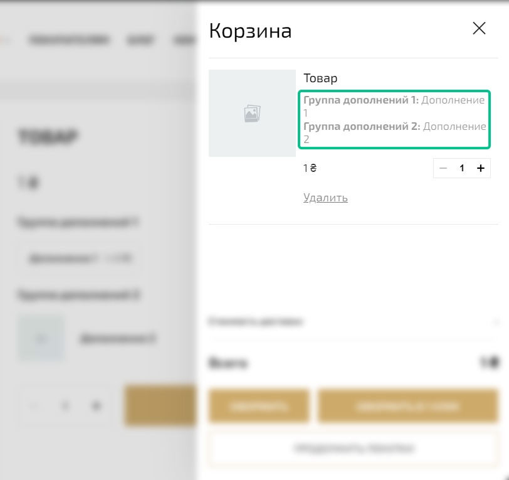This screenshot has width=509, height=480.
Task: Open the first blurred navigation menu item in the header
Action: click(68, 40)
